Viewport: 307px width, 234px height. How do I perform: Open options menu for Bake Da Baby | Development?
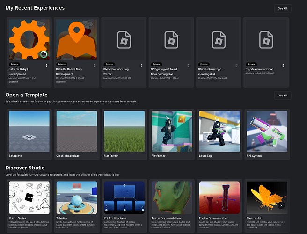(x=47, y=66)
